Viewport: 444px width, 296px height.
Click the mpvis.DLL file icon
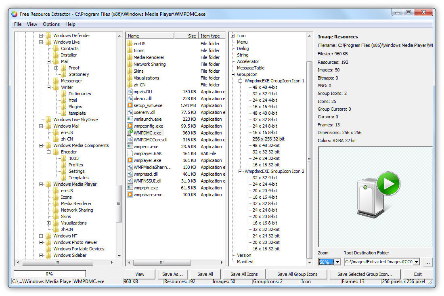[130, 92]
